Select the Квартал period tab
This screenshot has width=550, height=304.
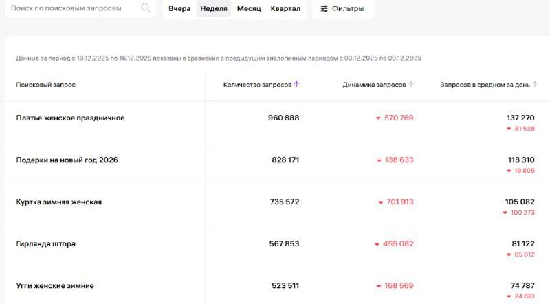(285, 9)
